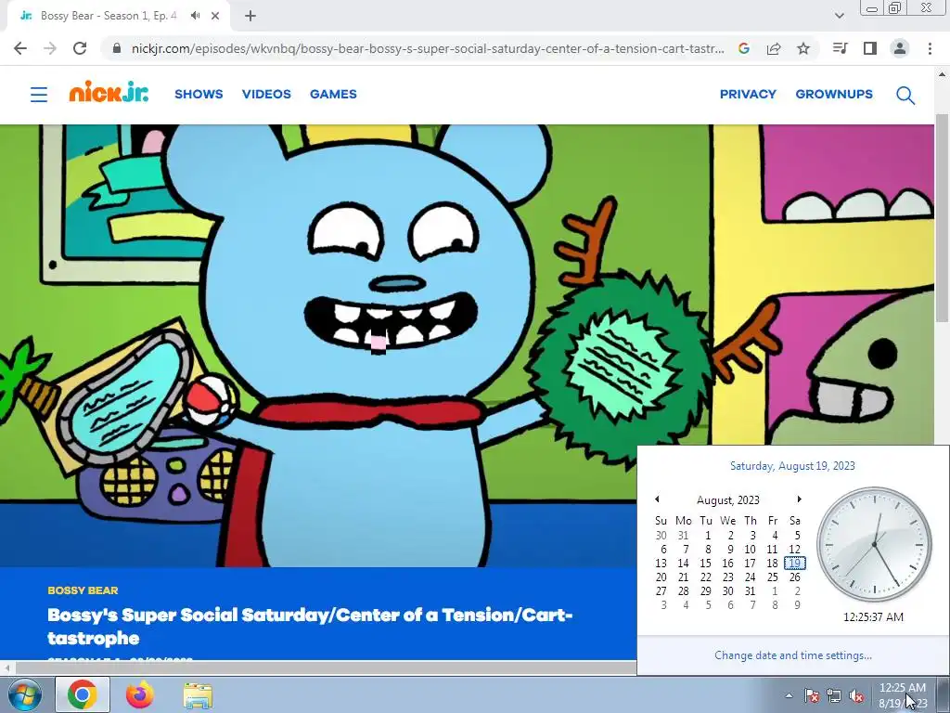Open the VIDEOS section

266,94
